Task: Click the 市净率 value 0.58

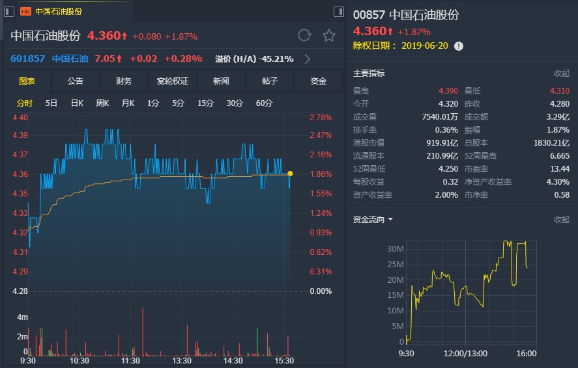Action: pyautogui.click(x=562, y=195)
